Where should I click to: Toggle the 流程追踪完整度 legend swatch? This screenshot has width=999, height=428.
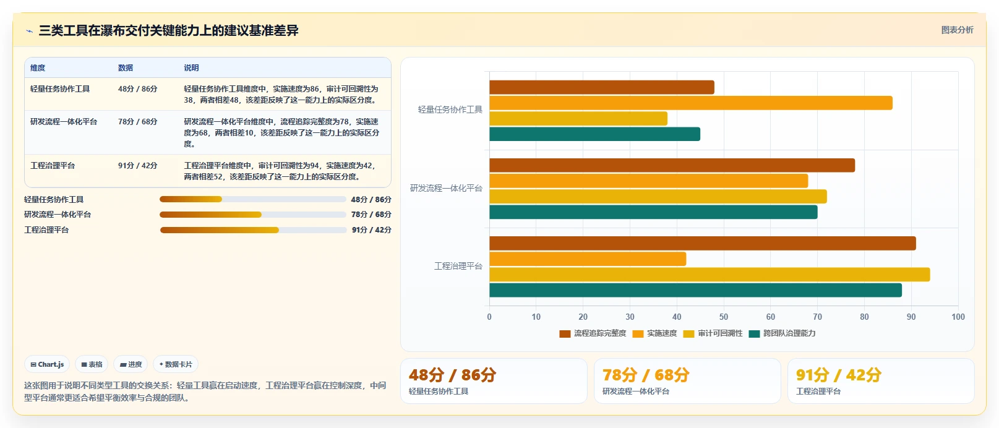click(x=565, y=333)
